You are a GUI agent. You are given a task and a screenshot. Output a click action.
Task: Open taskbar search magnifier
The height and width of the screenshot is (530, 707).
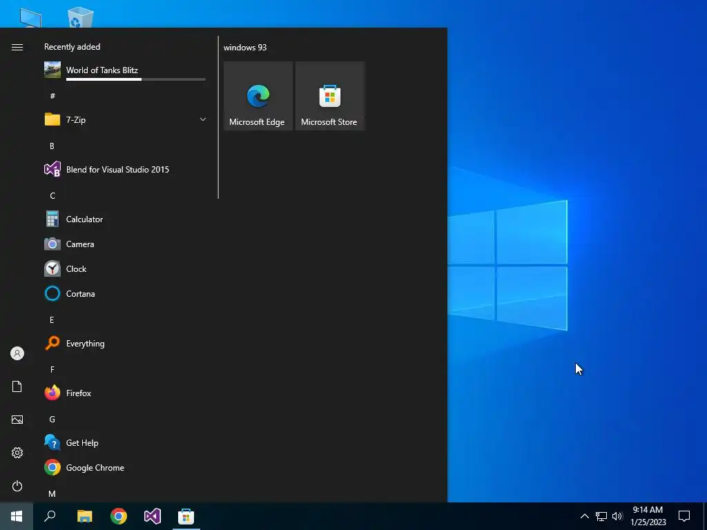pyautogui.click(x=50, y=516)
